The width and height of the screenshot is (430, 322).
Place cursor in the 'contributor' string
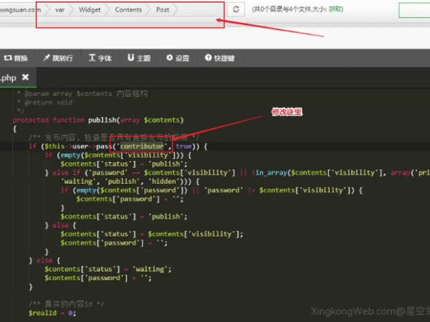[140, 146]
